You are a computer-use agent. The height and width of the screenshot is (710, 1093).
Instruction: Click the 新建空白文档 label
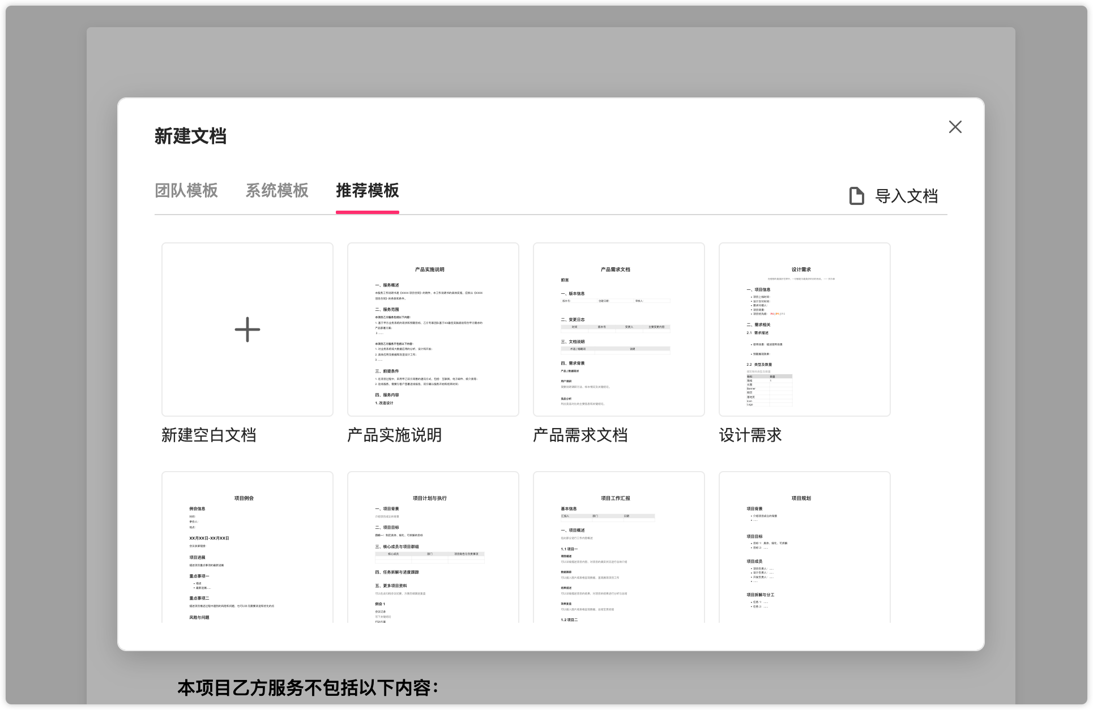[208, 435]
